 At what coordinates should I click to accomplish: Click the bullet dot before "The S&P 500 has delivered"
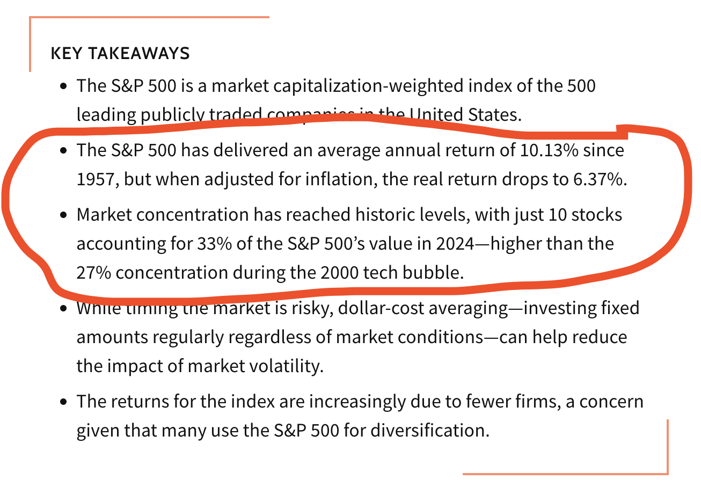[x=64, y=151]
